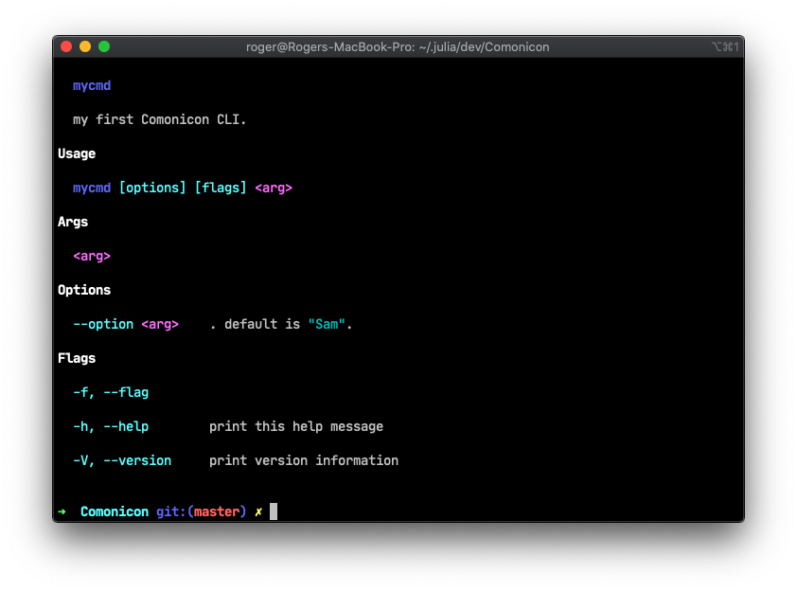Click the 'Flags' section header
Image resolution: width=797 pixels, height=592 pixels.
click(77, 358)
